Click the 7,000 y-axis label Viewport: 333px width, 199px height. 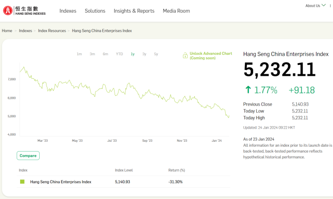tap(12, 79)
